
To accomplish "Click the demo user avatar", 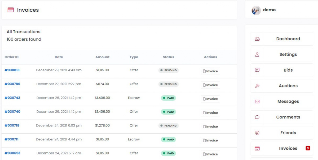I will tap(256, 10).
